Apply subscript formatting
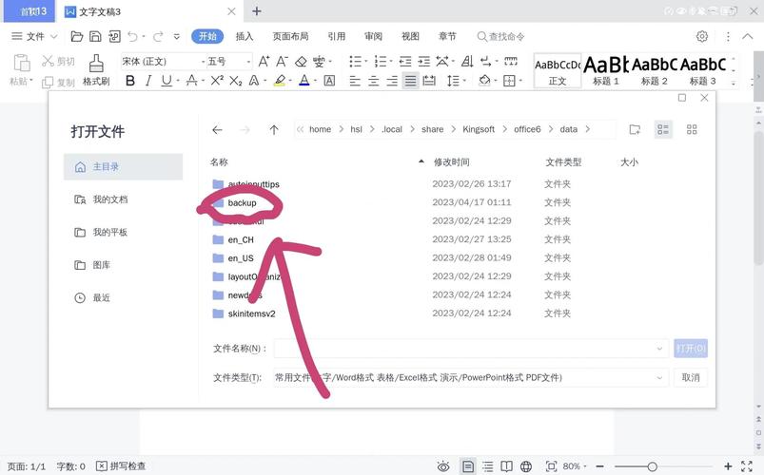Viewport: 764px width, 475px height. 235,81
